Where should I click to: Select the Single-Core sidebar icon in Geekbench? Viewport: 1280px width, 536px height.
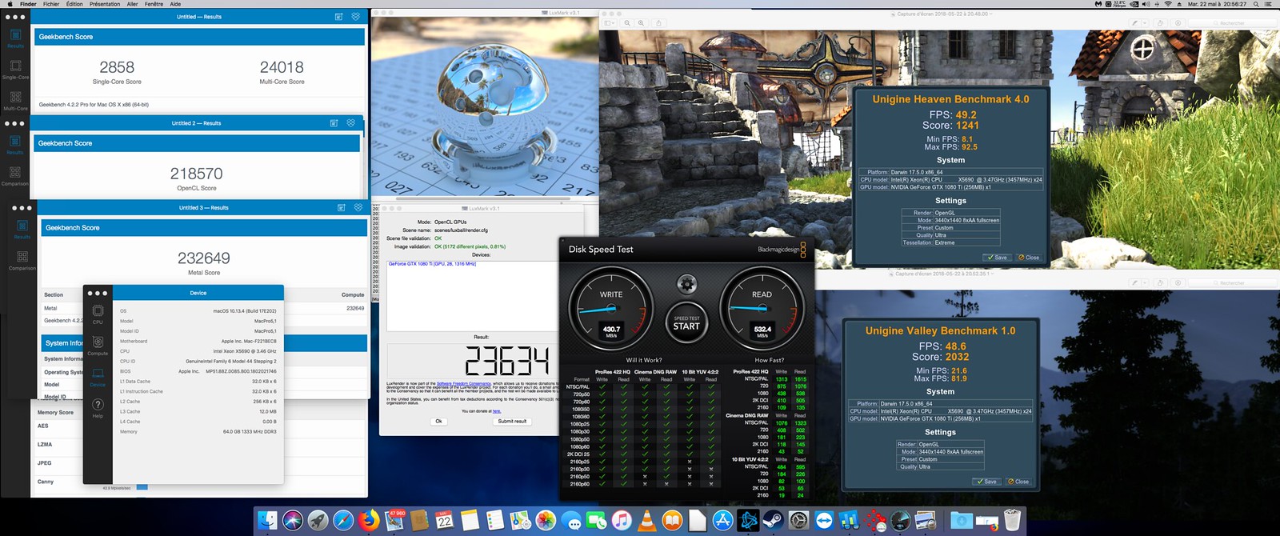[x=15, y=69]
